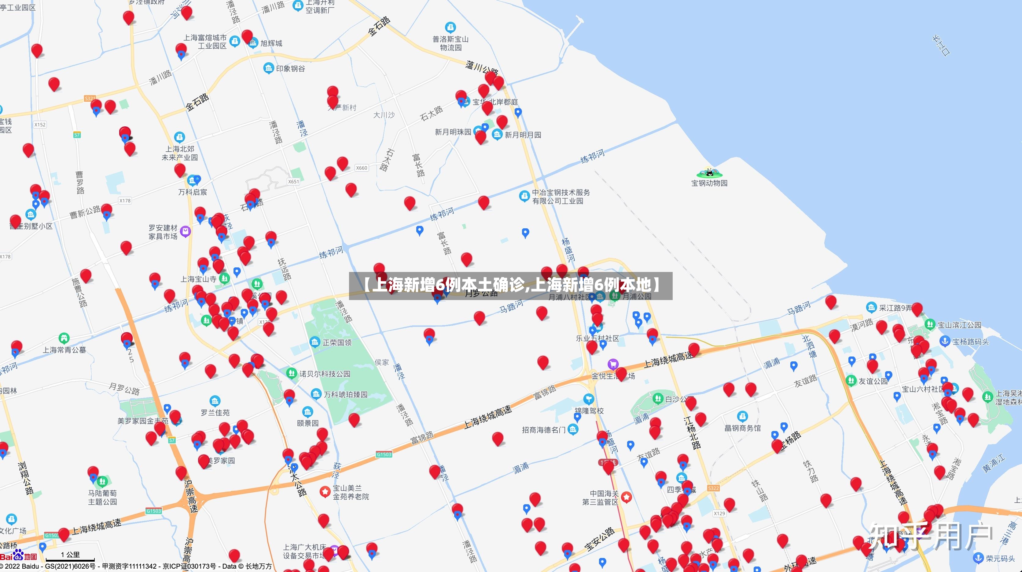Click the 宝杨路码头 anchor icon
The image size is (1022, 572).
[945, 341]
